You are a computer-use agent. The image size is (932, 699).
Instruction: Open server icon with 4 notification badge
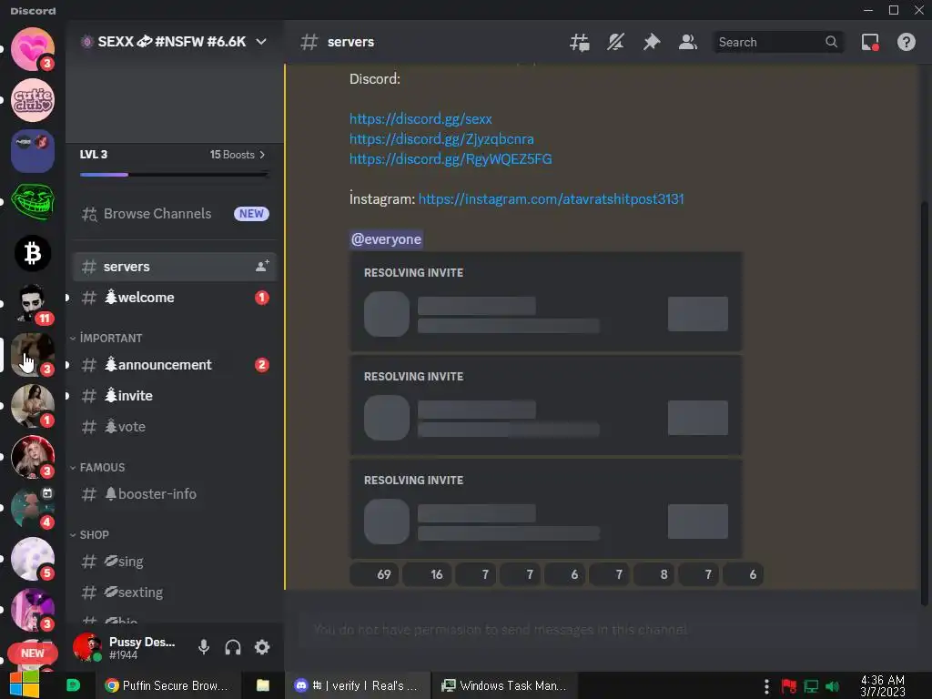(x=33, y=508)
